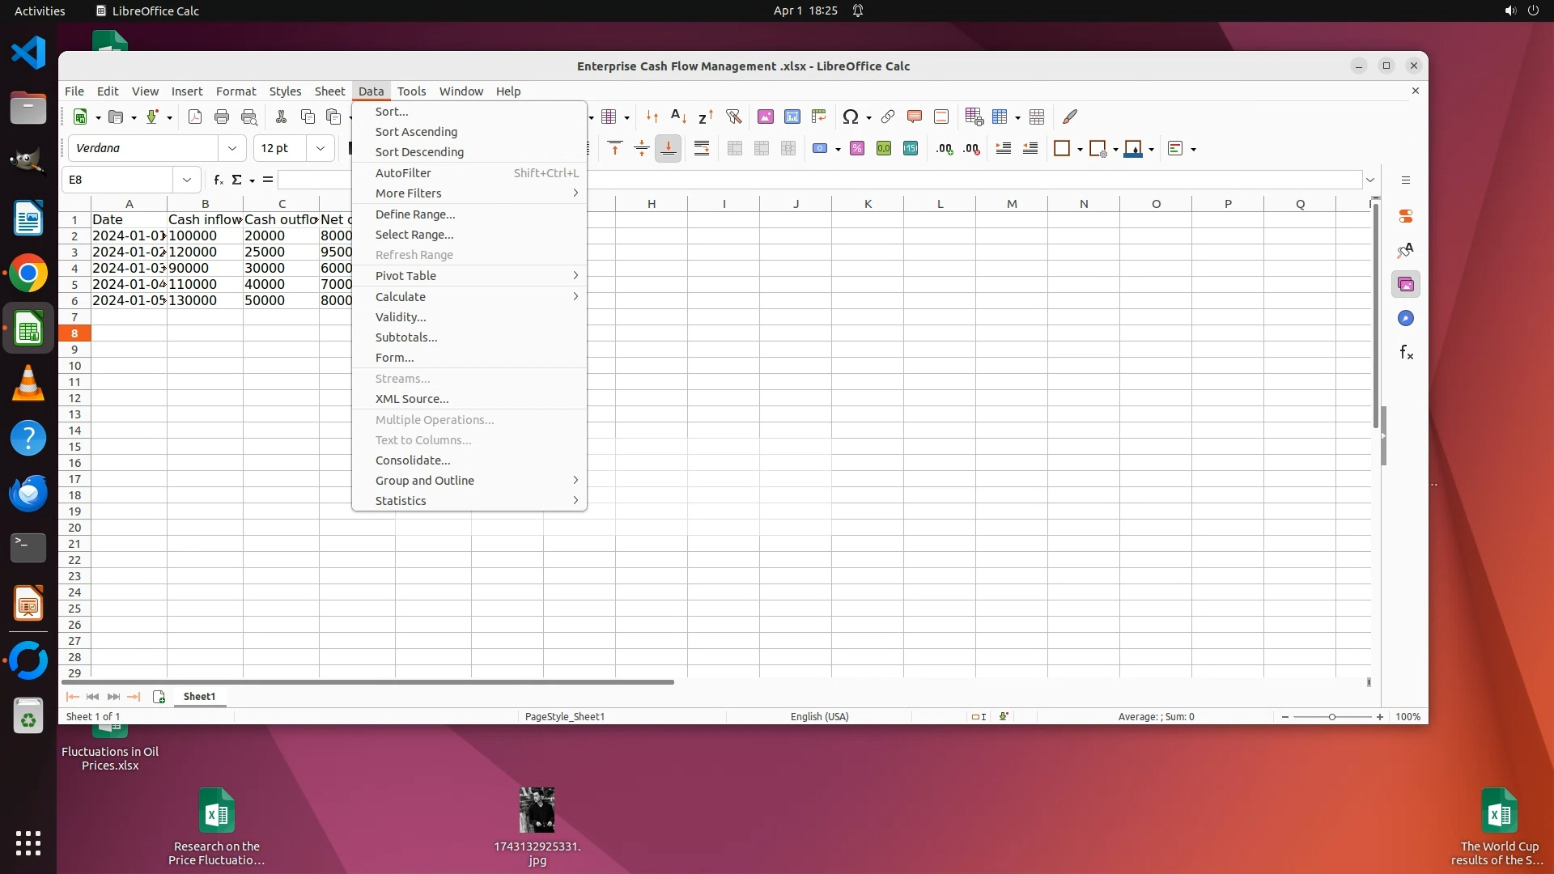Open the Tools menu
The width and height of the screenshot is (1554, 874).
tap(411, 91)
